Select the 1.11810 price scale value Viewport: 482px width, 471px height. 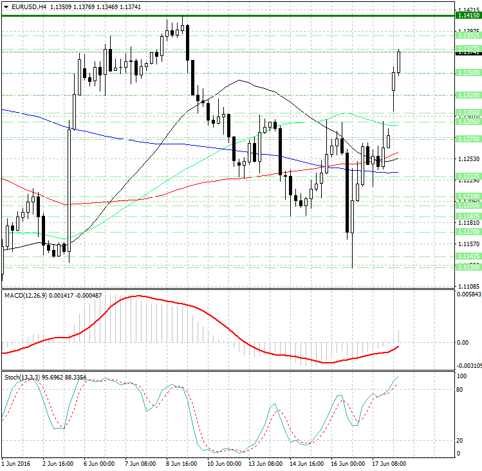468,222
